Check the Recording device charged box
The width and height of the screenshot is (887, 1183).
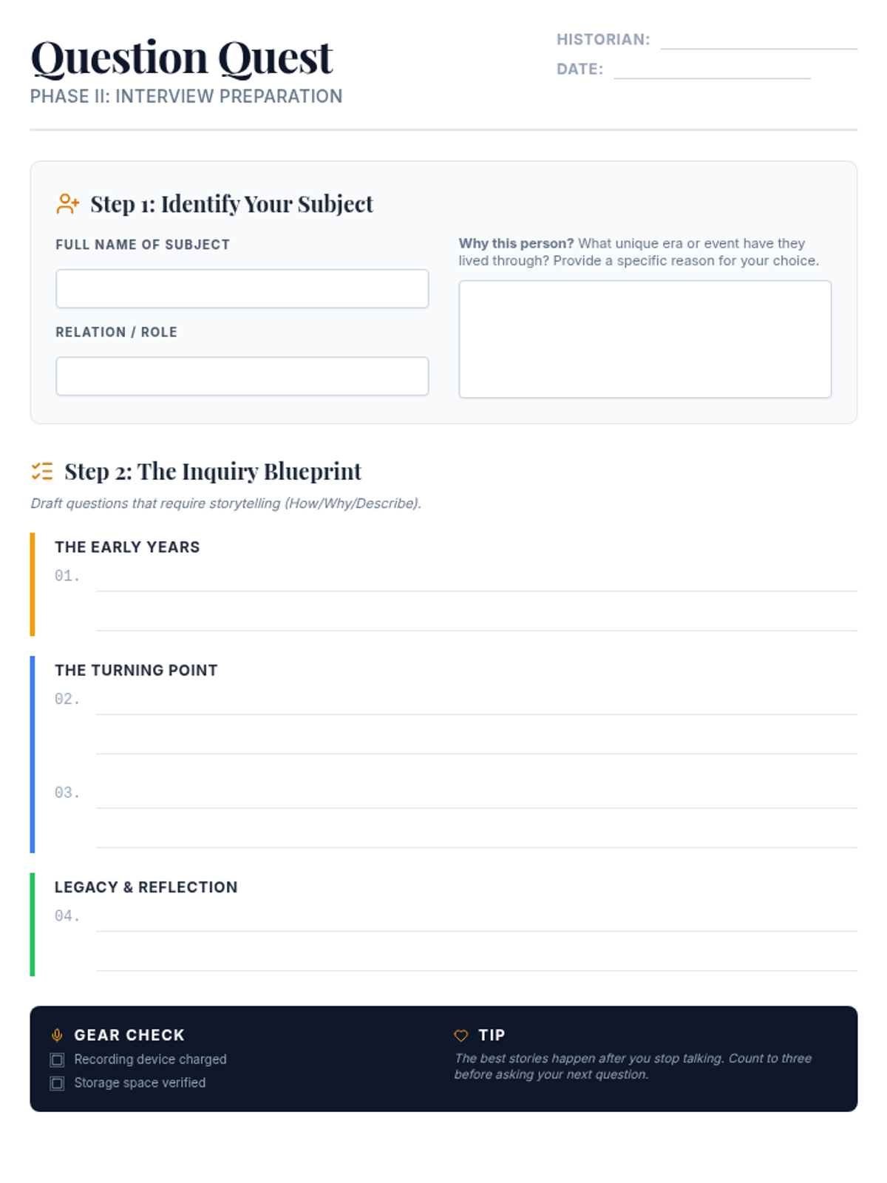point(57,1060)
